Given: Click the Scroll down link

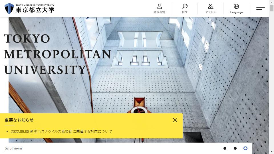Looking at the screenshot, I should [x=13, y=148].
